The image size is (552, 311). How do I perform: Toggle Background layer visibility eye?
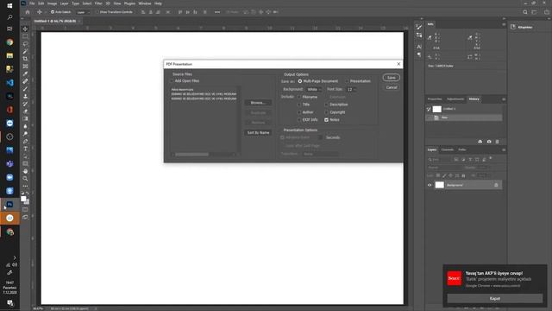430,185
